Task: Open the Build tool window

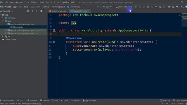Action: [x=55, y=101]
